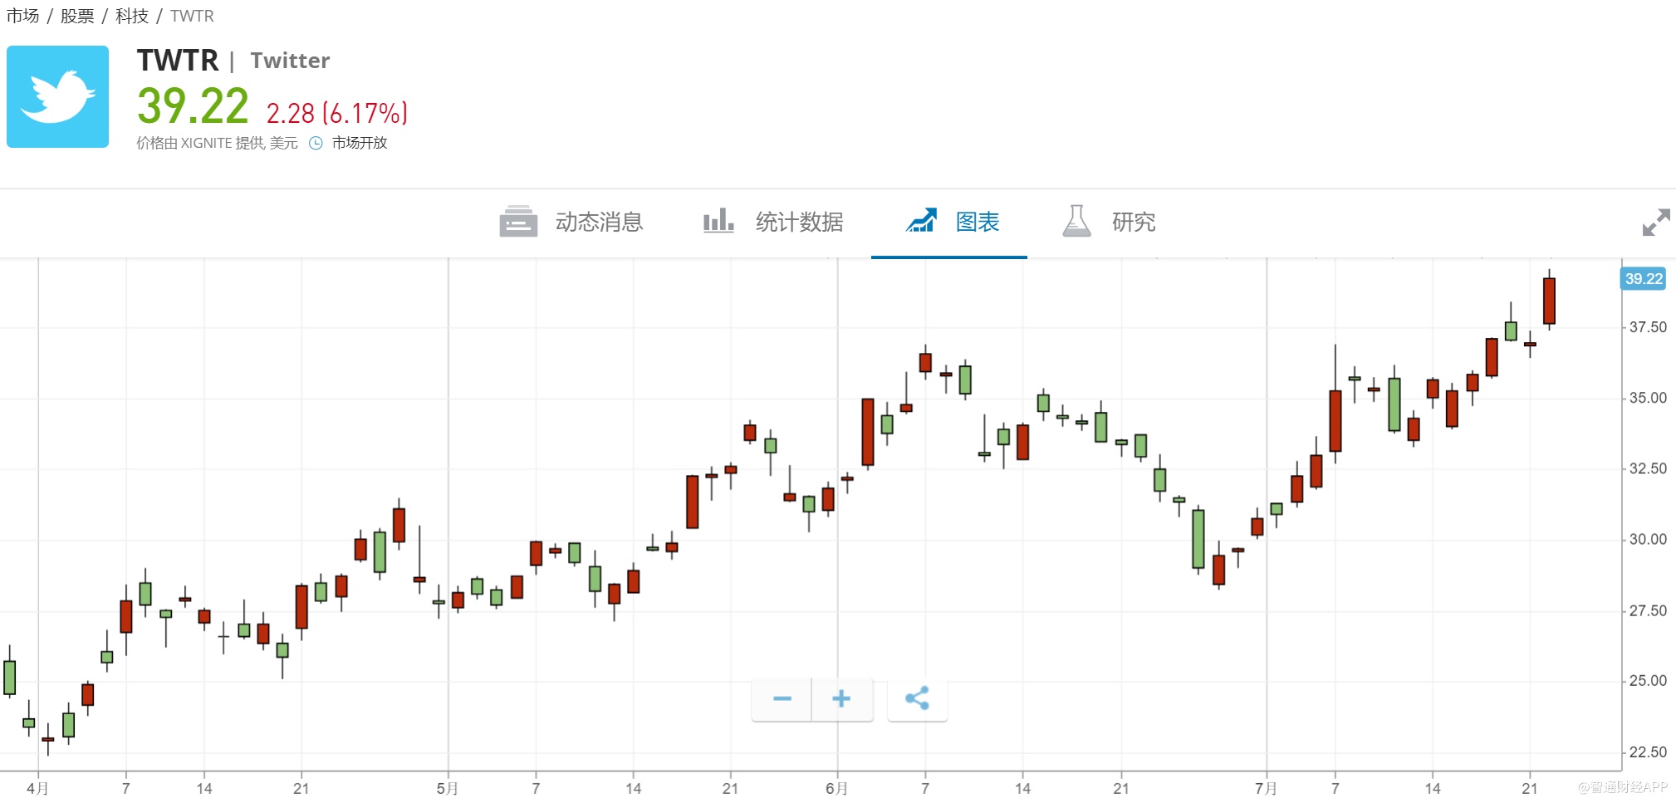Open the 科技 breadcrumb category
The width and height of the screenshot is (1676, 803).
tap(132, 16)
